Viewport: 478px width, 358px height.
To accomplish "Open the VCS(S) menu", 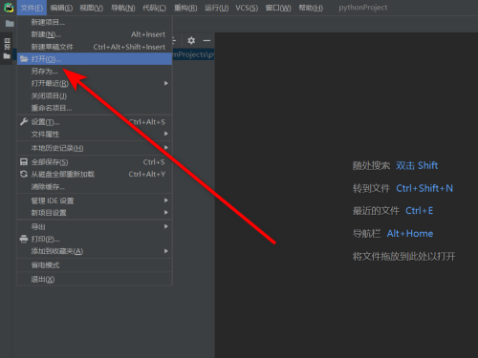I will pyautogui.click(x=247, y=8).
